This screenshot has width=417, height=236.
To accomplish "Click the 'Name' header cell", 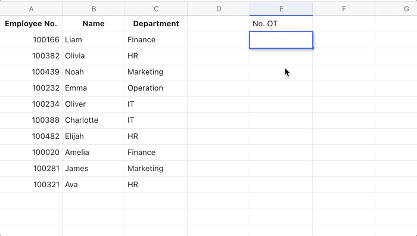I will (94, 24).
